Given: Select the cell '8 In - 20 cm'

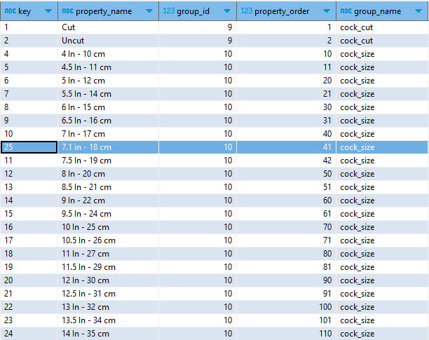Looking at the screenshot, I should [109, 174].
